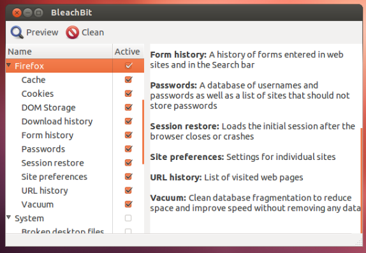Click the description pane's vertical scrollbar
This screenshot has width=366, height=253.
[x=362, y=181]
